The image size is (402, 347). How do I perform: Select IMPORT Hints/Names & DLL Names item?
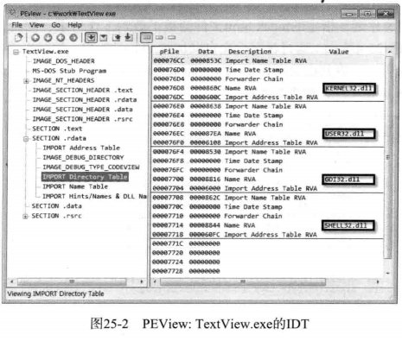click(94, 196)
